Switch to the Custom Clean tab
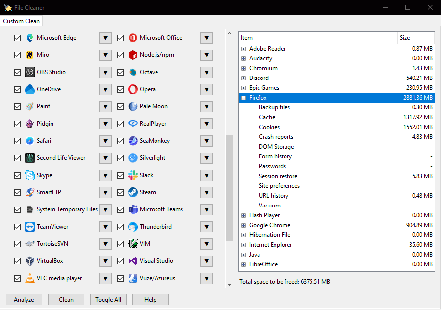Image resolution: width=441 pixels, height=310 pixels. coord(21,21)
